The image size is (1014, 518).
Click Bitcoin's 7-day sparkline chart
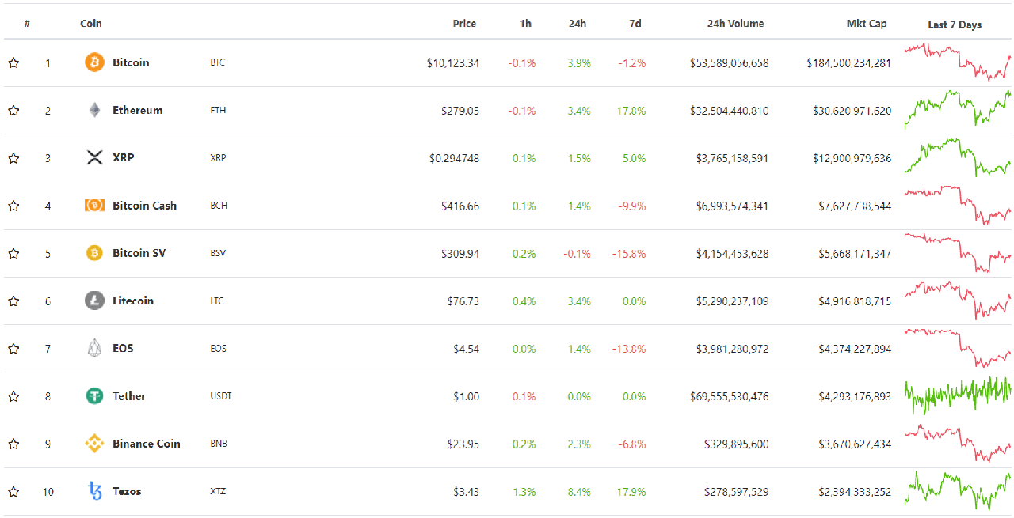pyautogui.click(x=958, y=62)
